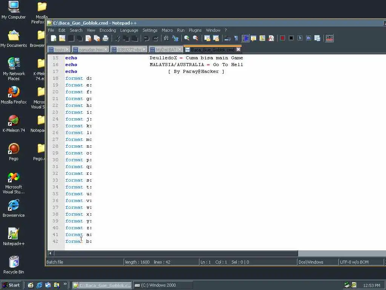Viewport: 386px width, 290px height.
Task: Select the My Computer desktop icon
Action: point(14,10)
